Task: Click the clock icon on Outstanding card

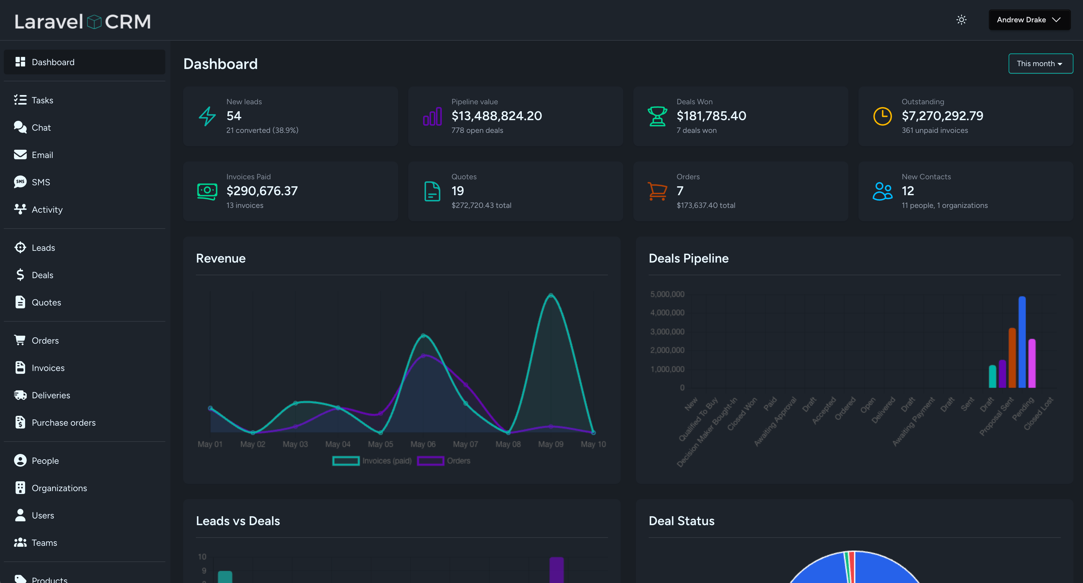Action: 882,116
